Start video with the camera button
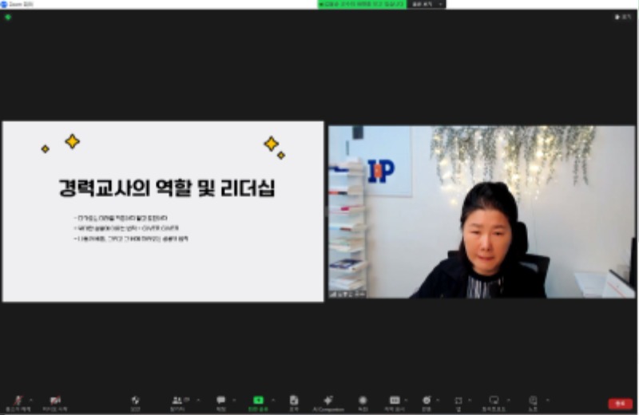639x415 pixels. point(55,401)
